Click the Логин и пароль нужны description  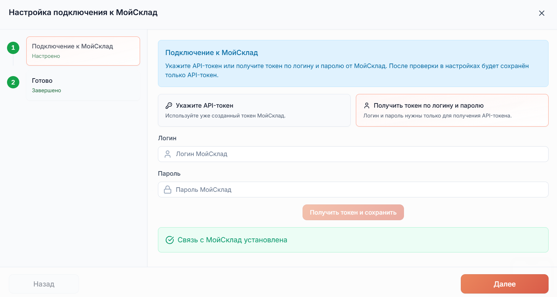click(x=438, y=116)
